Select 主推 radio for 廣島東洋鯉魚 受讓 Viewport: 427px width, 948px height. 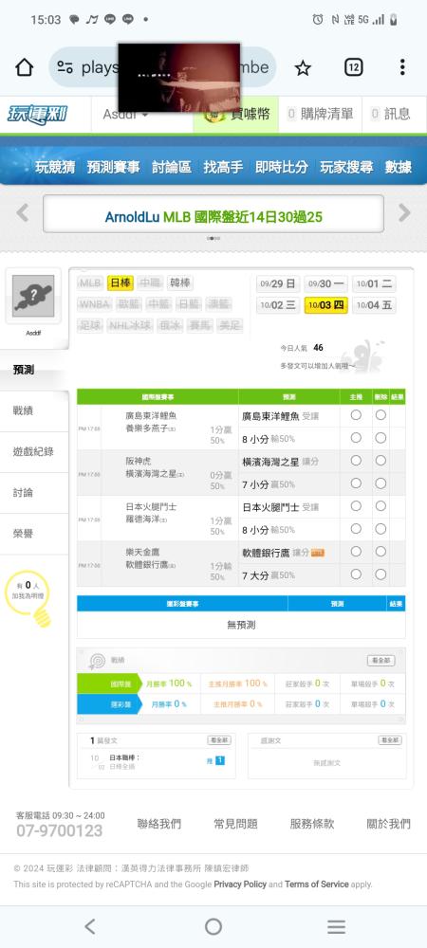[x=356, y=415]
